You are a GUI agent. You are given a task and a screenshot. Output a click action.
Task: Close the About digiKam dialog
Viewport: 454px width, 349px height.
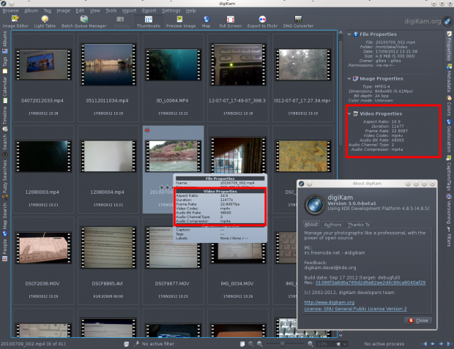[x=418, y=320]
